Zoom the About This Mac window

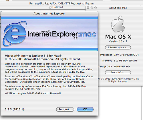96,8
